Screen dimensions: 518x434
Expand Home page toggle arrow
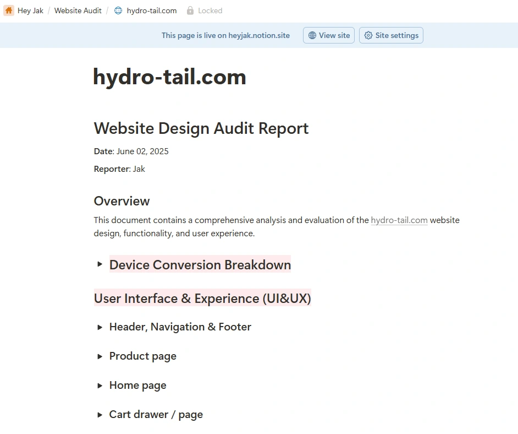[100, 386]
